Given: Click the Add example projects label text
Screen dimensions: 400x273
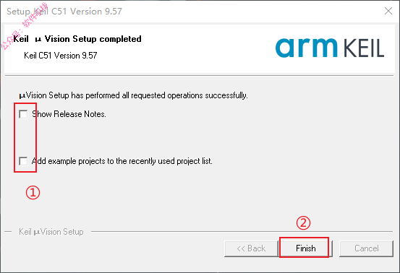Looking at the screenshot, I should [122, 161].
